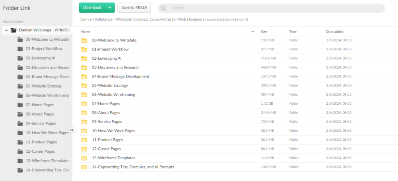Collapse the Damian Vallelonga root folder tree

click(x=7, y=30)
